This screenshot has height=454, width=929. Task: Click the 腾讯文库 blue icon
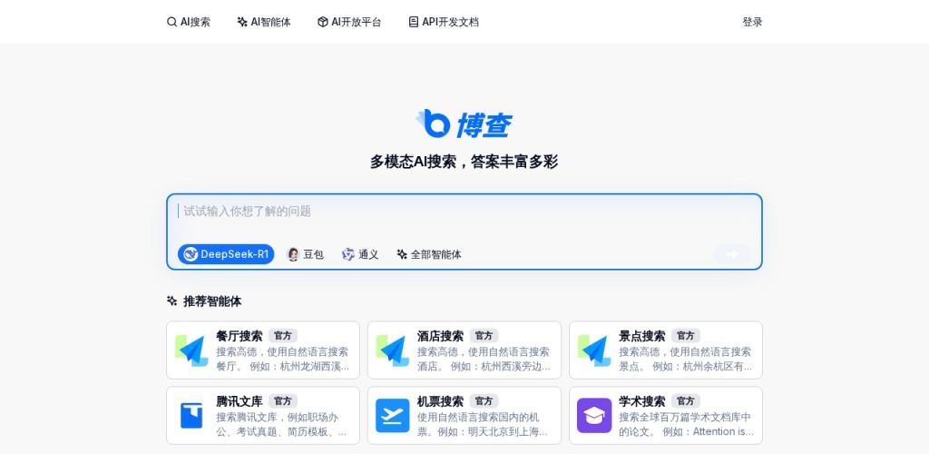pos(191,416)
